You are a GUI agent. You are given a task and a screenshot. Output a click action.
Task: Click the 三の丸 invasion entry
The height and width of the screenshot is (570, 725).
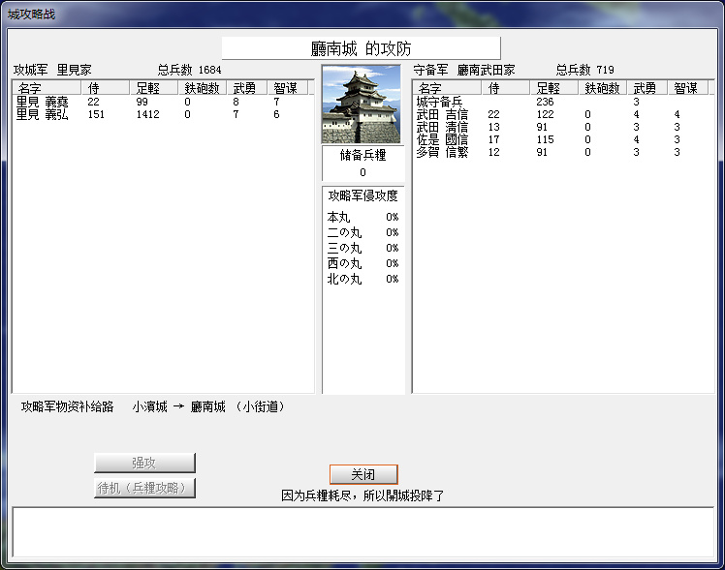pyautogui.click(x=362, y=248)
